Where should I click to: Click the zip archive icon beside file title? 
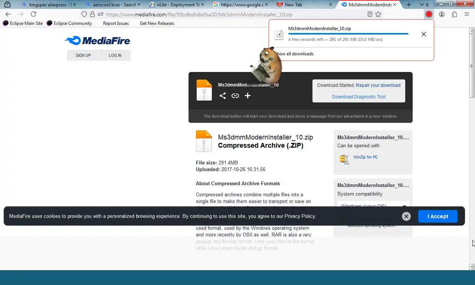tap(204, 141)
